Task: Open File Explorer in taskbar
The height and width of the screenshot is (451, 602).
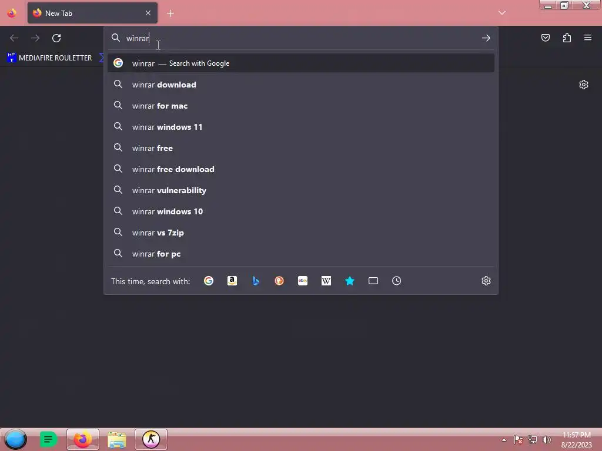Action: (x=117, y=439)
